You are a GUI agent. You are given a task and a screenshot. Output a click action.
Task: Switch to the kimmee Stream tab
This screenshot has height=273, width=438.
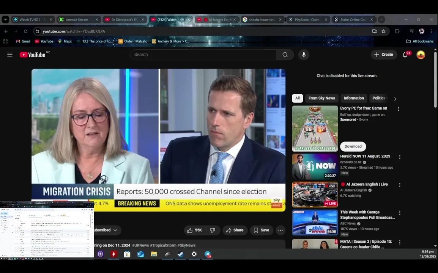coord(79,20)
